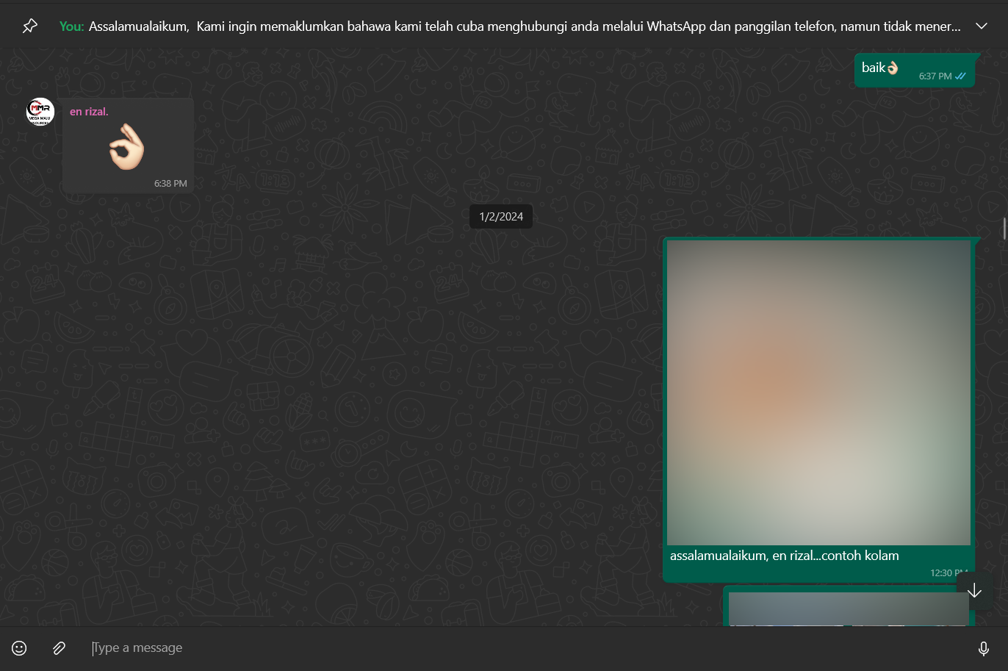Click the baik outgoing message bubble
The image size is (1008, 671).
coord(914,71)
